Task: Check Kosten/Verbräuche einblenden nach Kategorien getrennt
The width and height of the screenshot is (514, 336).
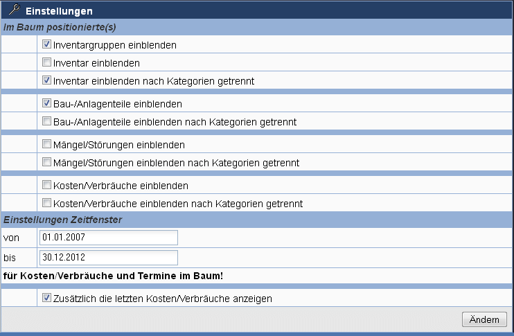Action: [46, 204]
